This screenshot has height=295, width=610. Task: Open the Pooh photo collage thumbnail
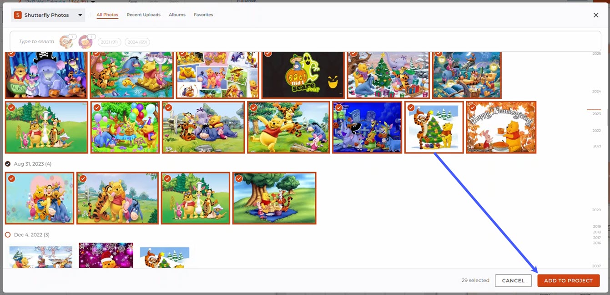pyautogui.click(x=217, y=75)
